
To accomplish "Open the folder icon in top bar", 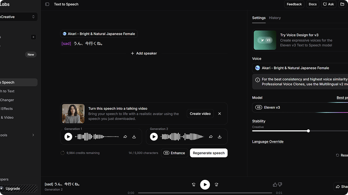I will pyautogui.click(x=343, y=4).
